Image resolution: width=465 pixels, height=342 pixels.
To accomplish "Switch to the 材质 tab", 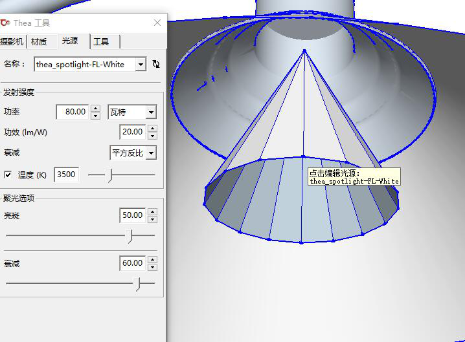I will point(39,42).
